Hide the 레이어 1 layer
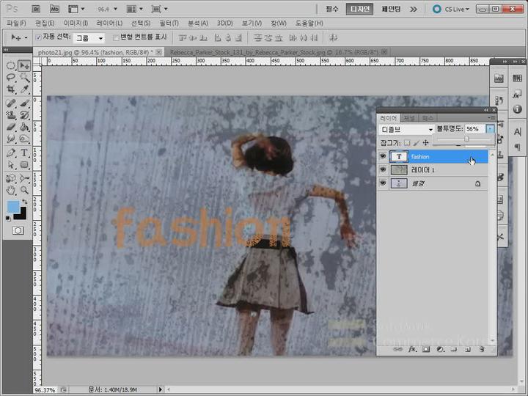This screenshot has width=528, height=396. coord(383,169)
